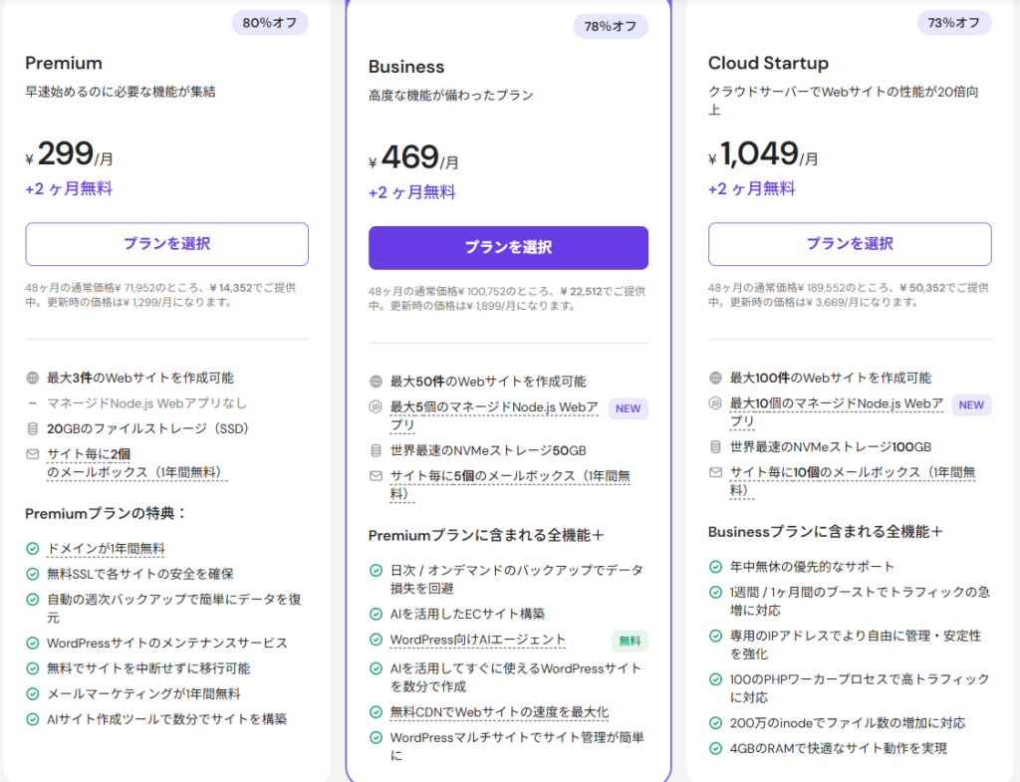Click storage icon next to 20GBのファイルストレージ

click(33, 429)
